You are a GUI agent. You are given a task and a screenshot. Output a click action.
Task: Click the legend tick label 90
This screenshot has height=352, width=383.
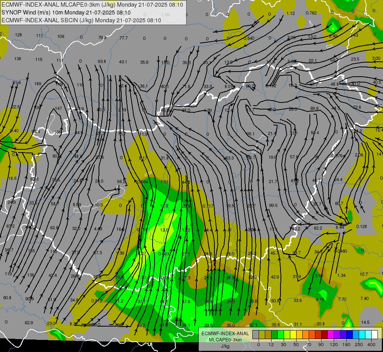click(321, 345)
